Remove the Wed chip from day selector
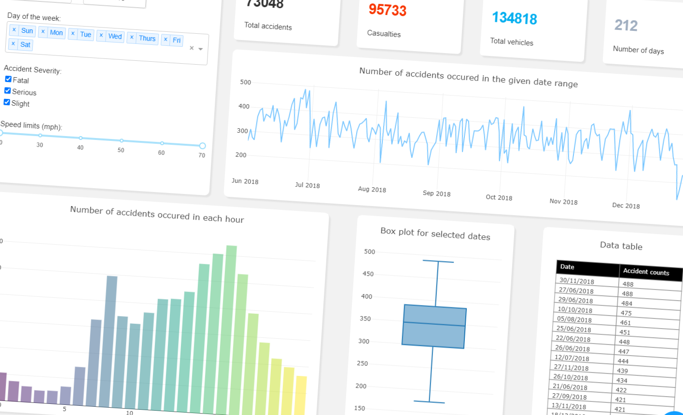 [x=101, y=35]
